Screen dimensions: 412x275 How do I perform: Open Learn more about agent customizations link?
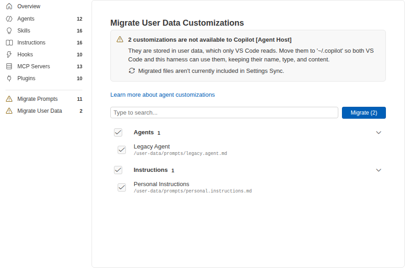(x=163, y=95)
